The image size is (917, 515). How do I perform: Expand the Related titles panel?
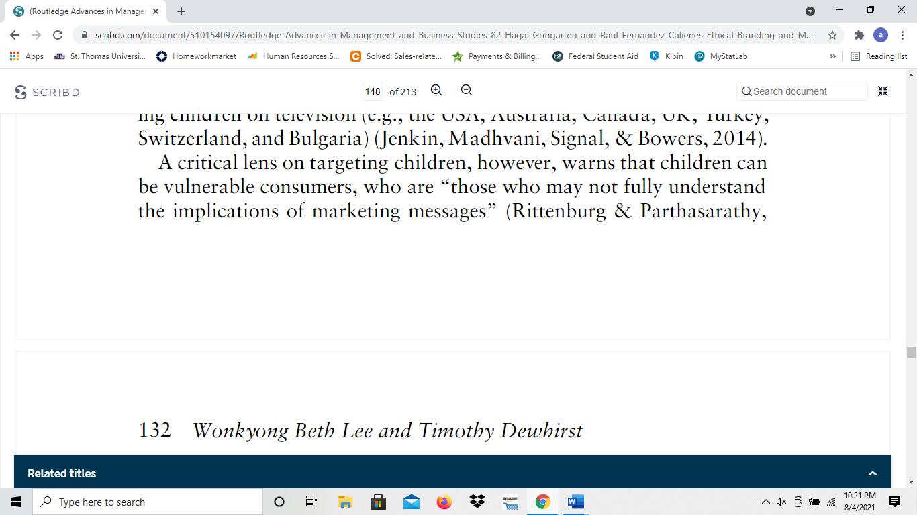(x=873, y=473)
